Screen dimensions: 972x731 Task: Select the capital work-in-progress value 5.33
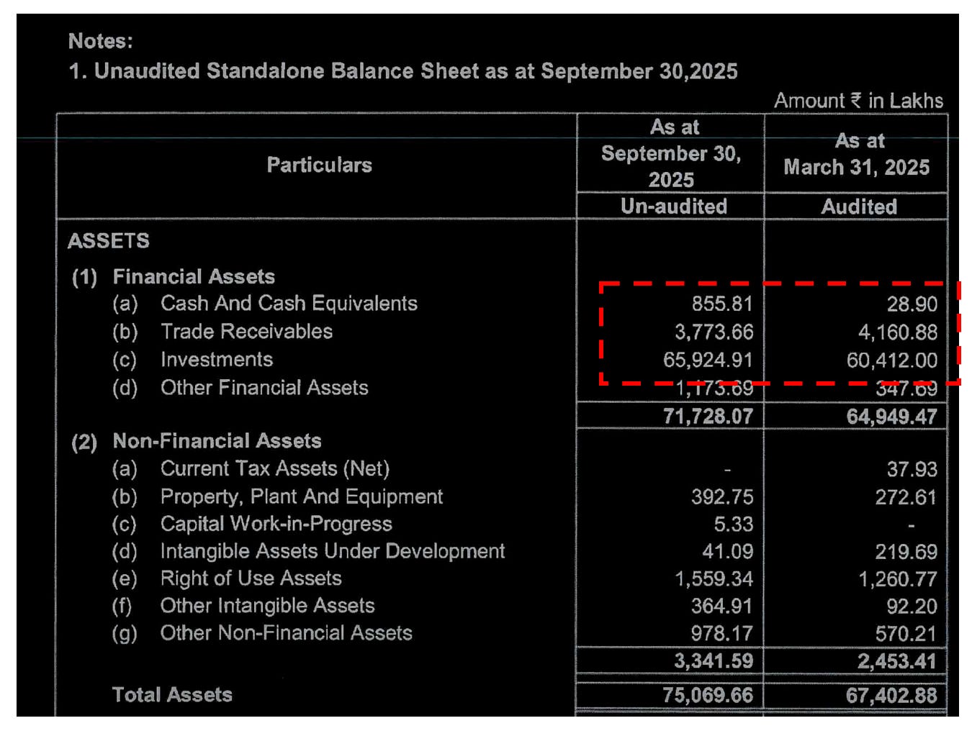pyautogui.click(x=733, y=525)
